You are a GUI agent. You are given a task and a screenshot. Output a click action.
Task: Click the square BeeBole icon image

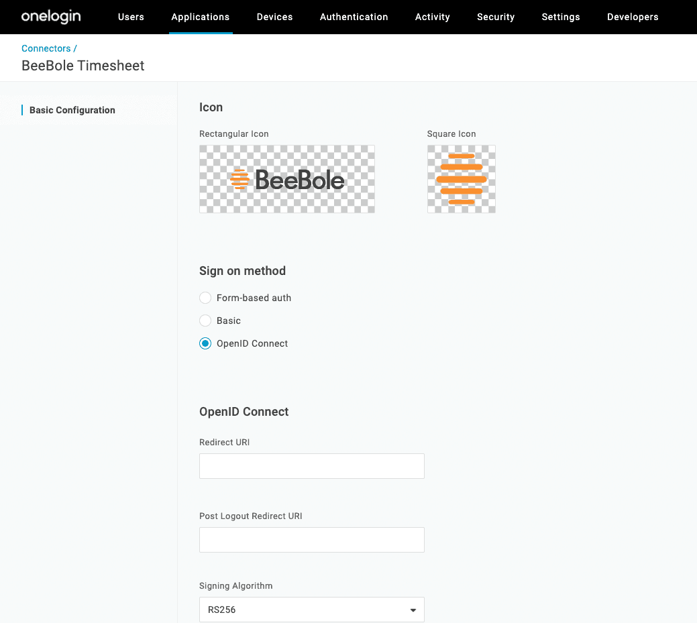pos(462,179)
